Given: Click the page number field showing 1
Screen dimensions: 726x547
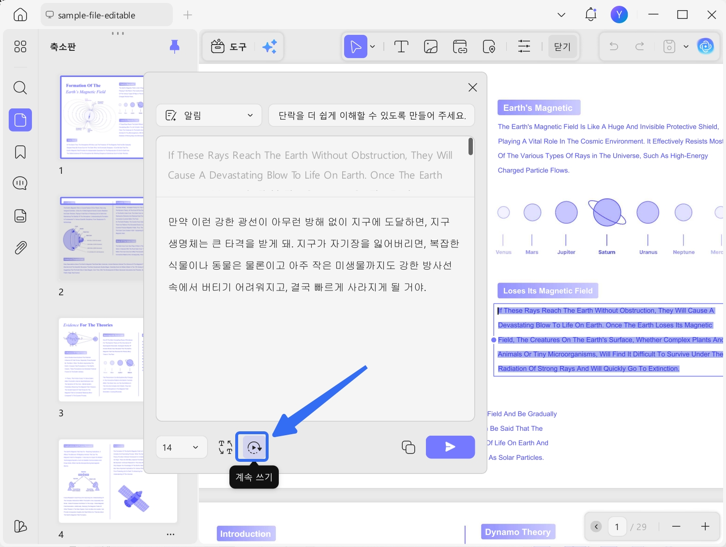Looking at the screenshot, I should 617,527.
